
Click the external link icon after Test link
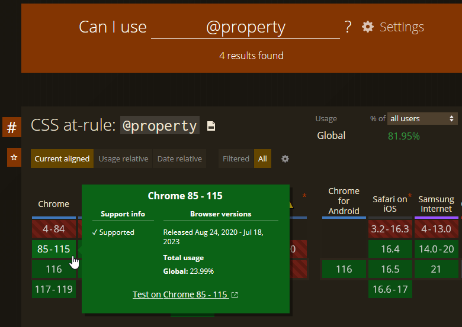point(235,294)
